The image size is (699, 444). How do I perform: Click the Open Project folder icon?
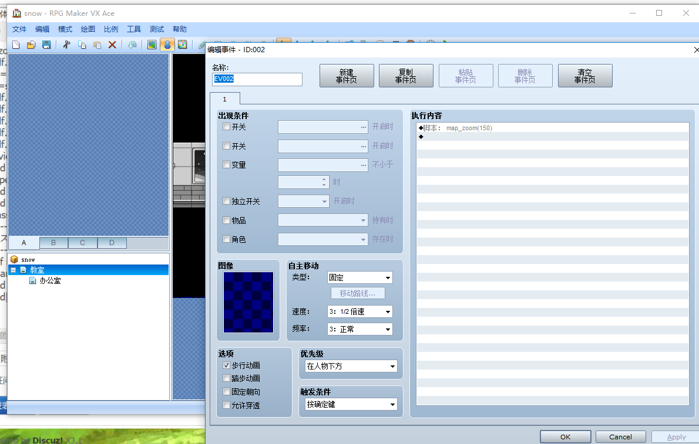pyautogui.click(x=31, y=45)
